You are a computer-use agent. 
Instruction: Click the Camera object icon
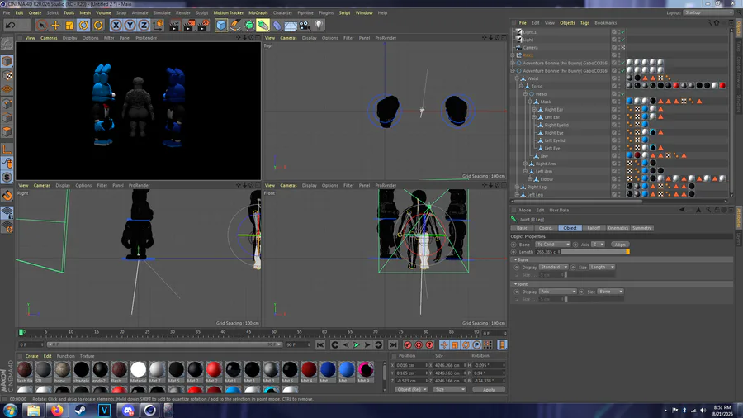pos(305,25)
